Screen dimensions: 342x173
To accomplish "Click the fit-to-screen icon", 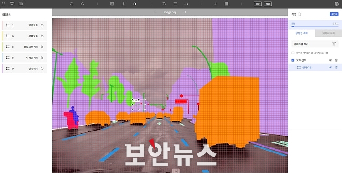I will pos(112,4).
